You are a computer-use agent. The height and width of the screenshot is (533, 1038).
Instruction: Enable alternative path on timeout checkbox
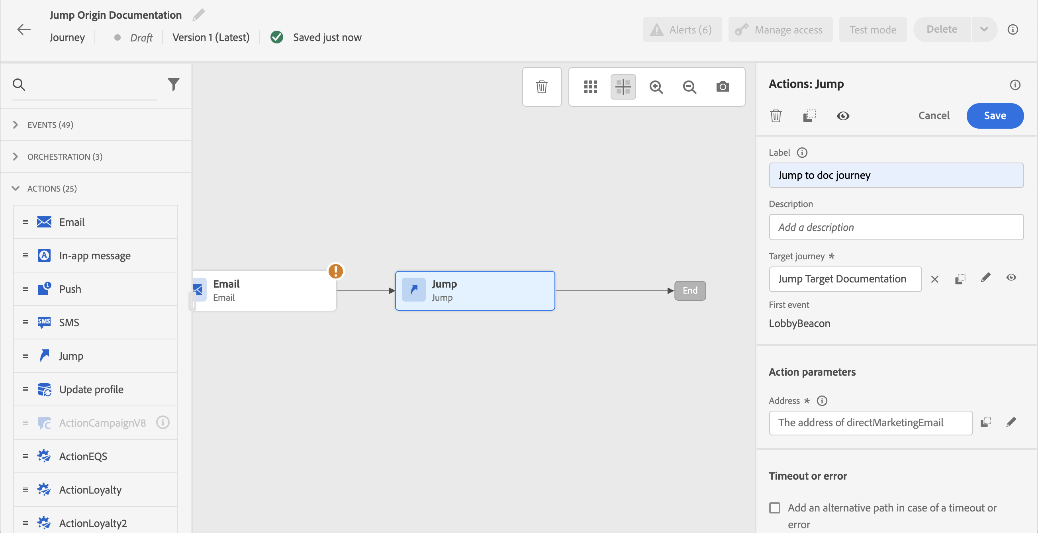pyautogui.click(x=774, y=507)
